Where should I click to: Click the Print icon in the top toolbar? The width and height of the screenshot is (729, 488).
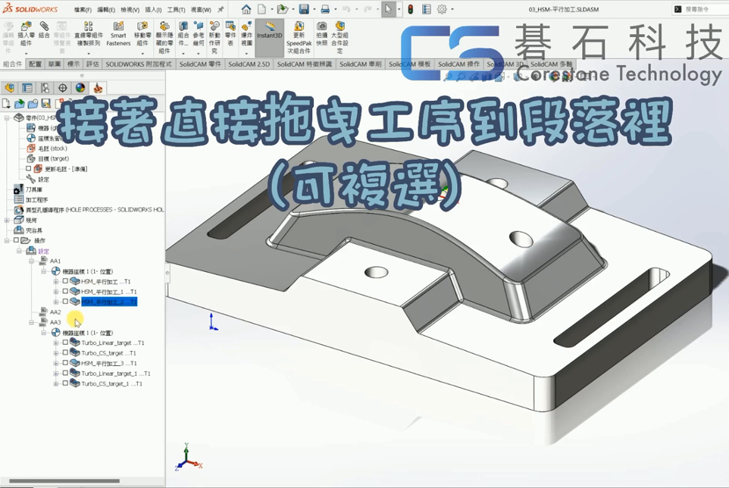[324, 9]
